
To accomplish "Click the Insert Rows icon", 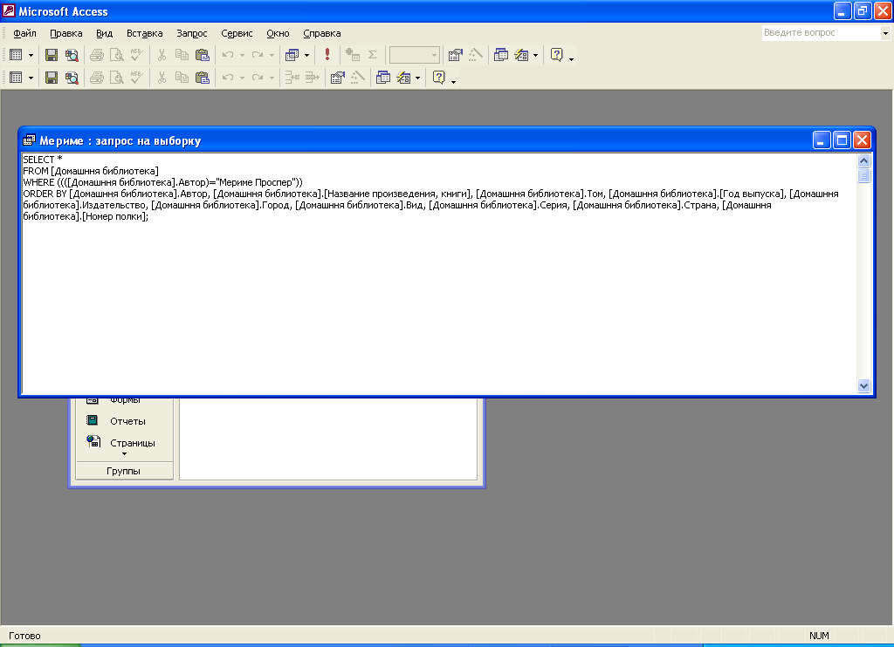I will point(292,78).
